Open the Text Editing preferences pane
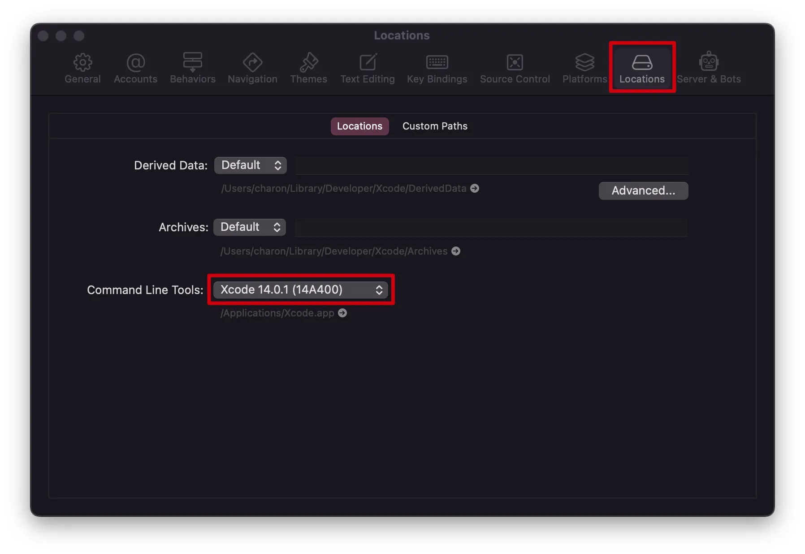 (x=368, y=68)
